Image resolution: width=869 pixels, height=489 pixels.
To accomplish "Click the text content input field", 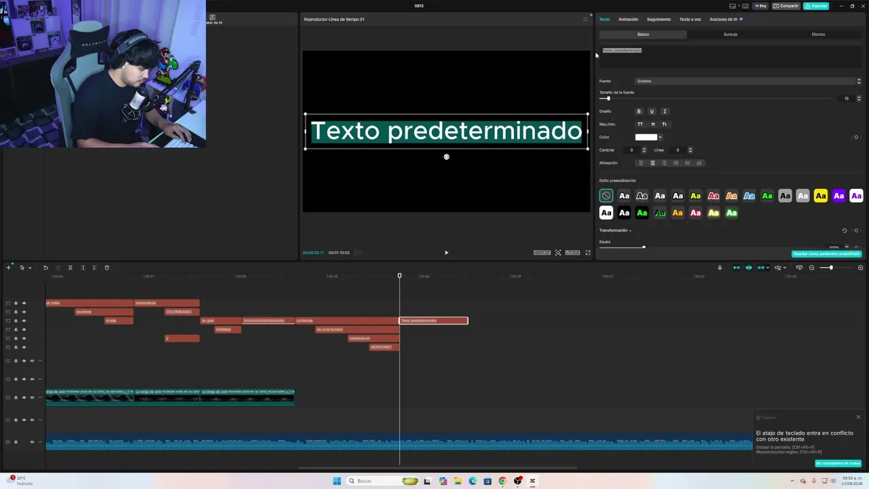I will [x=731, y=58].
